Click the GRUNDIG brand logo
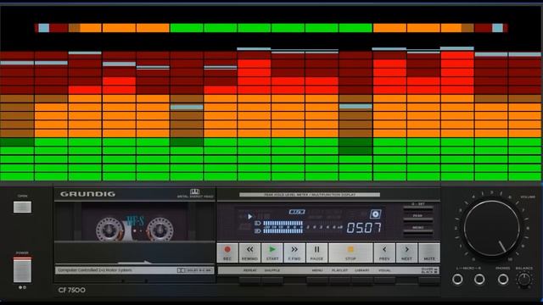The width and height of the screenshot is (543, 305). [87, 194]
